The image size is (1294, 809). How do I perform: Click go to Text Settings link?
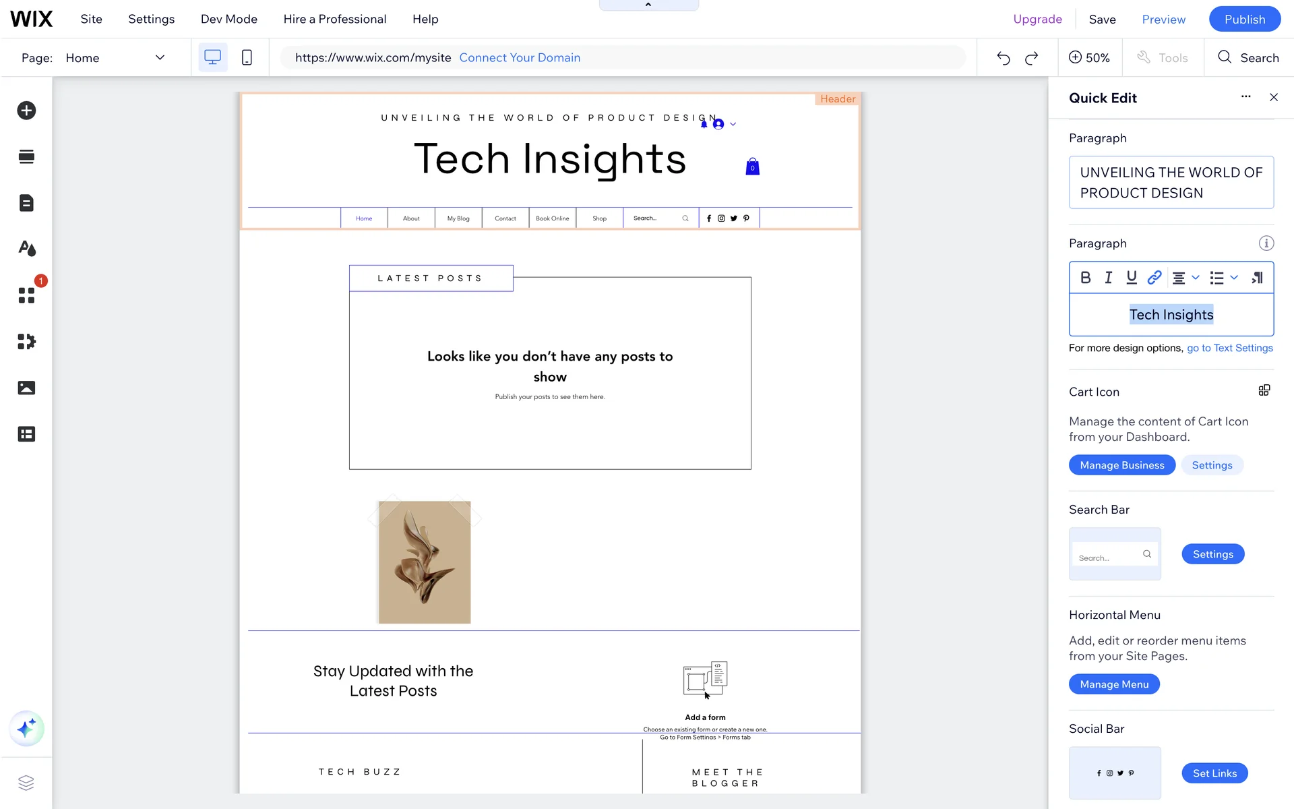click(1229, 348)
